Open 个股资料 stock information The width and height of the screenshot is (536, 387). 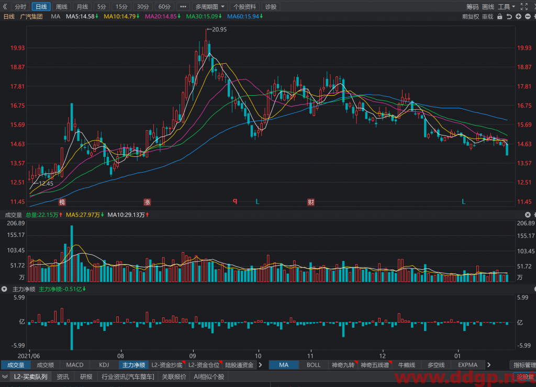(245, 6)
